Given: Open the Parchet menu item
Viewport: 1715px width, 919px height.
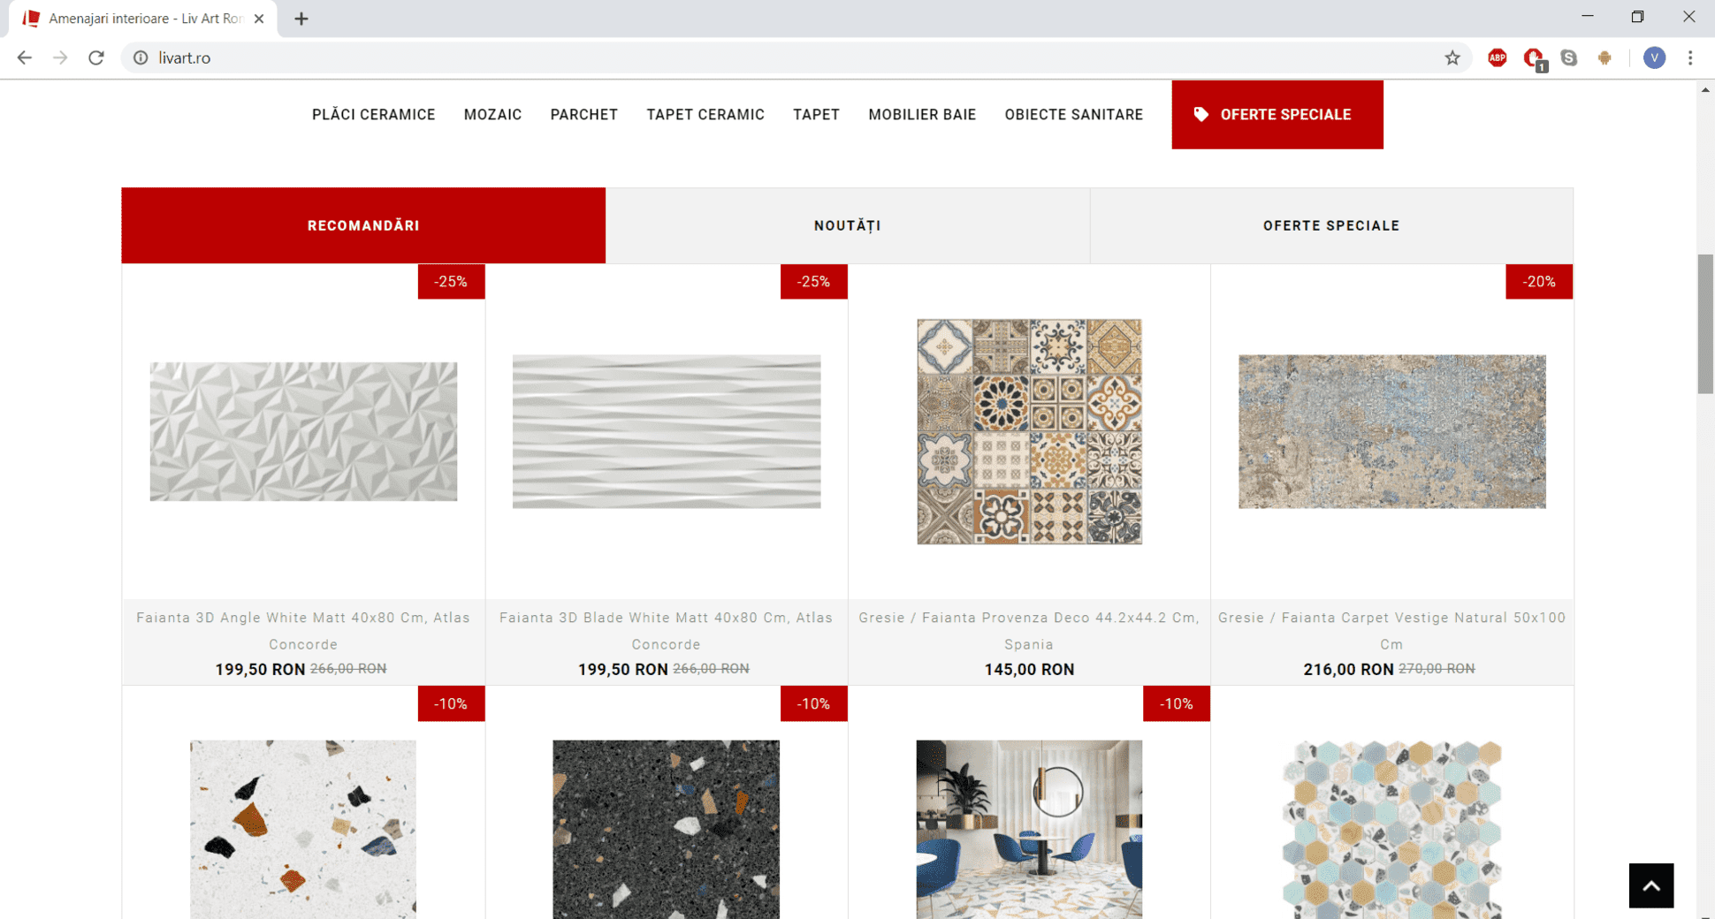Looking at the screenshot, I should pos(583,115).
